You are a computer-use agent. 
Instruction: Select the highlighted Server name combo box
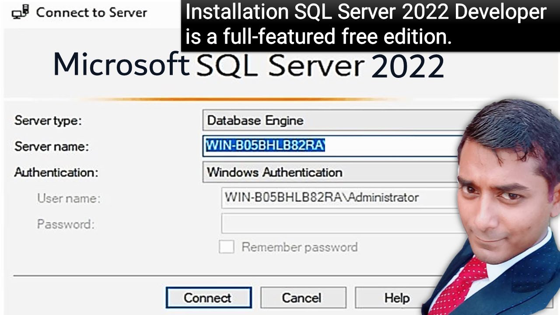(x=332, y=146)
